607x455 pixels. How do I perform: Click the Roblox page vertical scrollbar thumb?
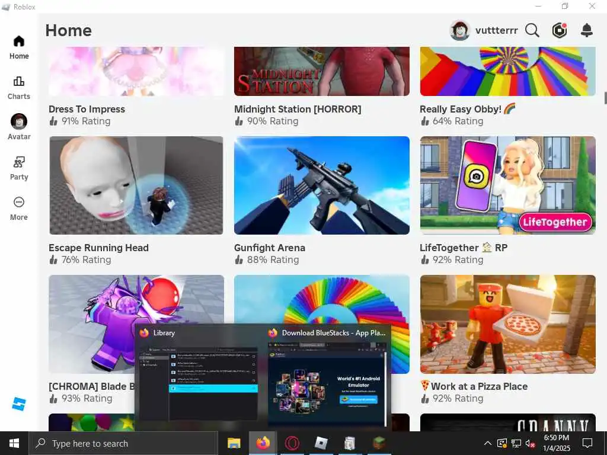[x=605, y=98]
